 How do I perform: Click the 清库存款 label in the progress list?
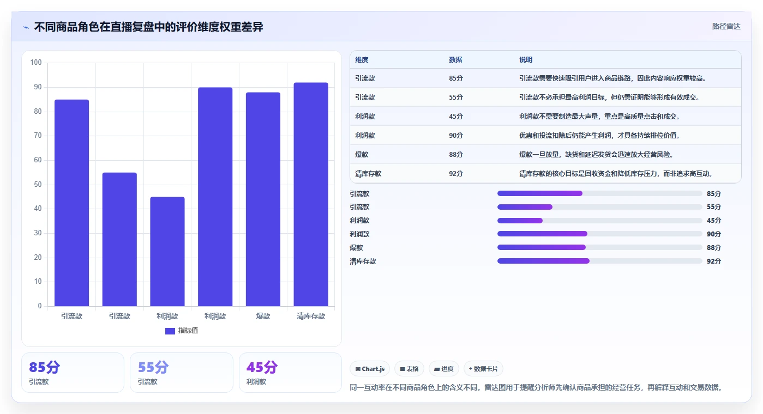[363, 261]
